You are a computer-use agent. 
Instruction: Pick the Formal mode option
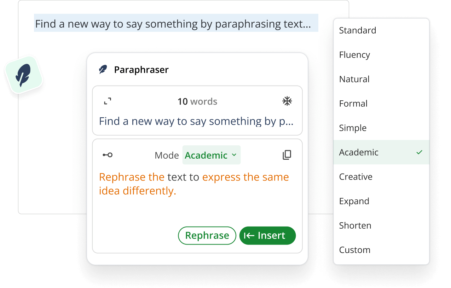click(x=353, y=104)
